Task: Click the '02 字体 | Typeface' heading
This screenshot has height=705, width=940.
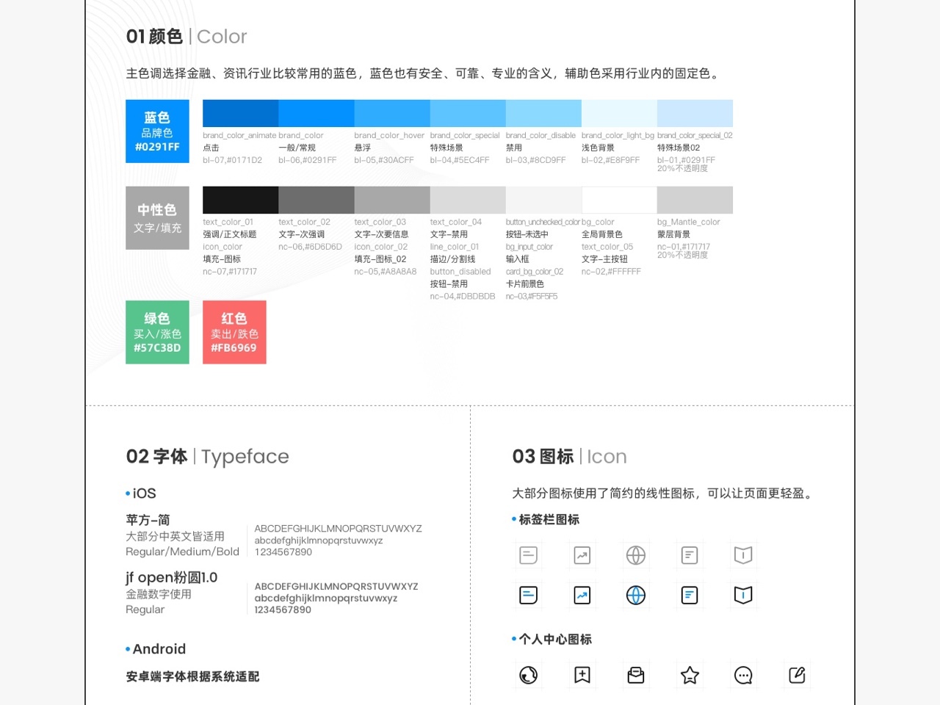Action: [207, 456]
